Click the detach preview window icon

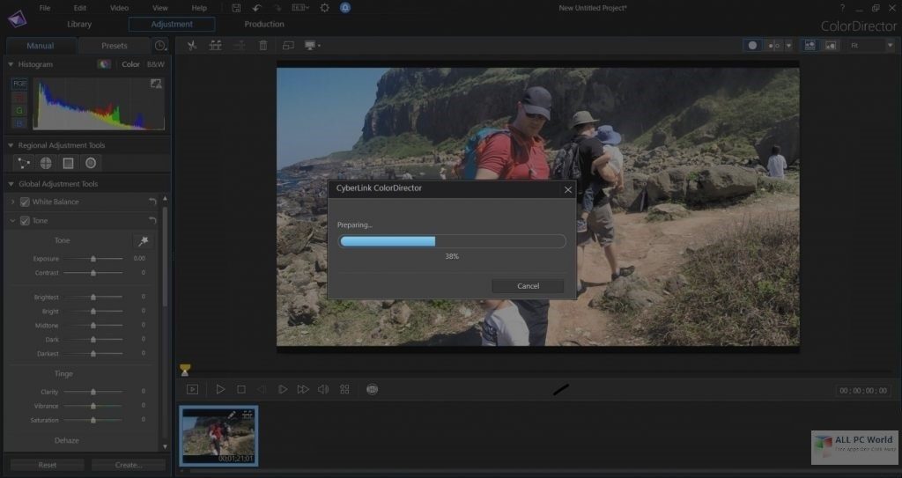pos(288,46)
